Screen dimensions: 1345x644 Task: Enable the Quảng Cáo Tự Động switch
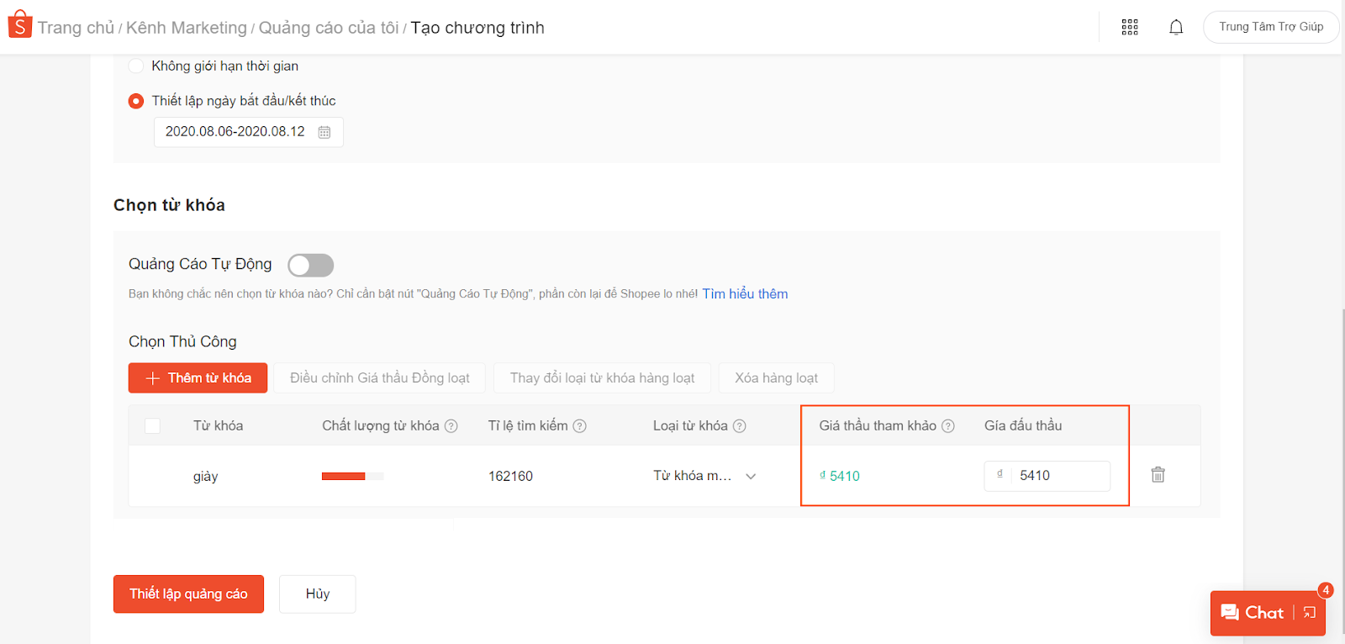point(310,266)
